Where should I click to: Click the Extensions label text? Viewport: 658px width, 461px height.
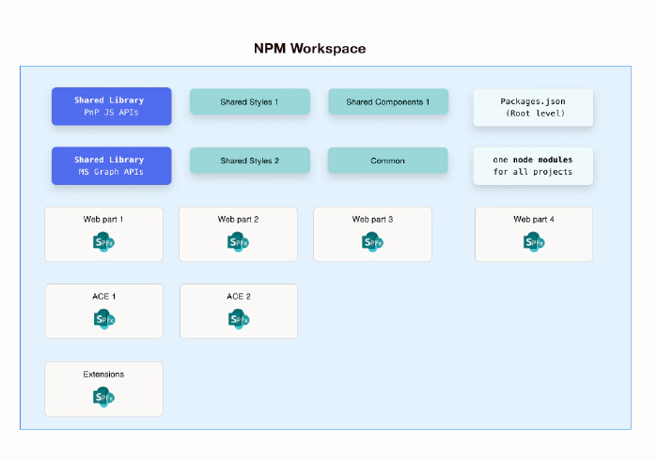[103, 374]
